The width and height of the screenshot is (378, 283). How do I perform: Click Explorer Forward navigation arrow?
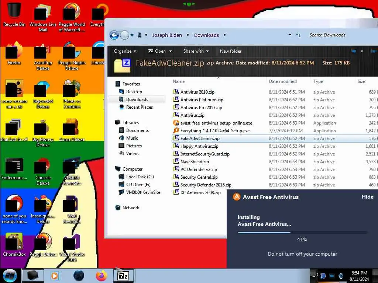[x=124, y=35]
